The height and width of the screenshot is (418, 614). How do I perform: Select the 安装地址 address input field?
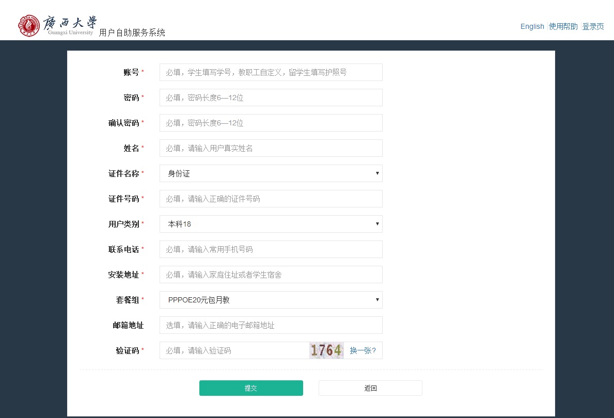pyautogui.click(x=271, y=275)
